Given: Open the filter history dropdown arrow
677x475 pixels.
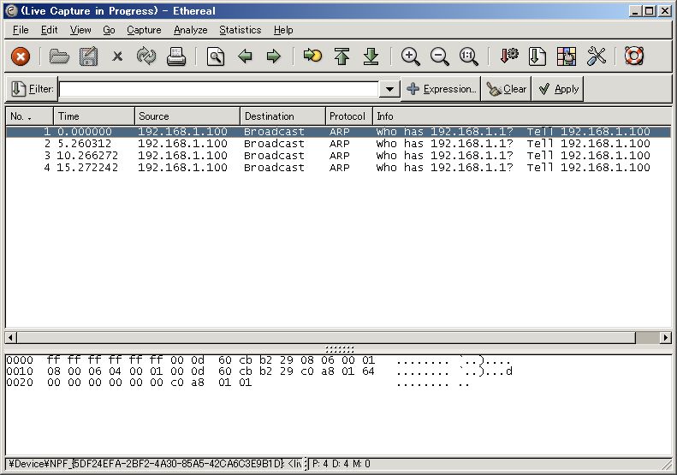Looking at the screenshot, I should tap(389, 89).
